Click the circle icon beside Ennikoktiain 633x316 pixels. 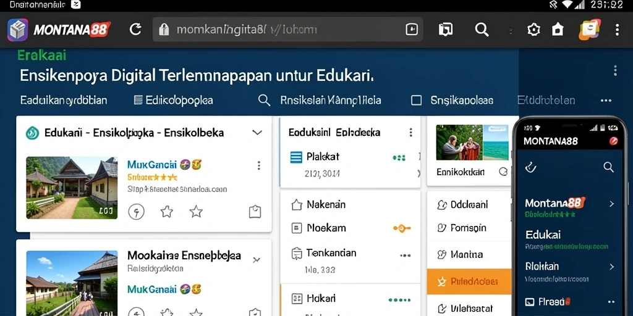(x=503, y=172)
